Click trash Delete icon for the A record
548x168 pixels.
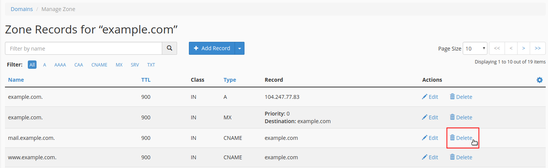click(x=452, y=97)
